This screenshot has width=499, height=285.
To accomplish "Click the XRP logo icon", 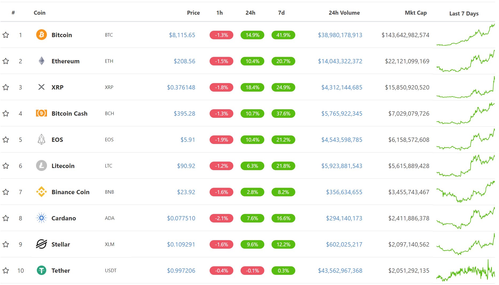I will click(41, 87).
